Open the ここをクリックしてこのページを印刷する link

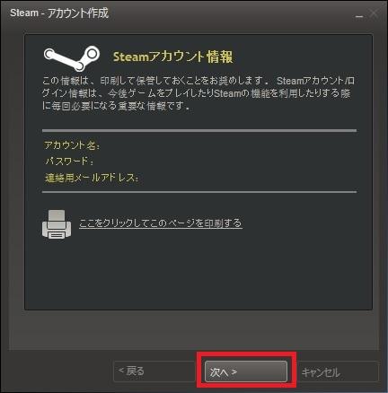pos(161,223)
